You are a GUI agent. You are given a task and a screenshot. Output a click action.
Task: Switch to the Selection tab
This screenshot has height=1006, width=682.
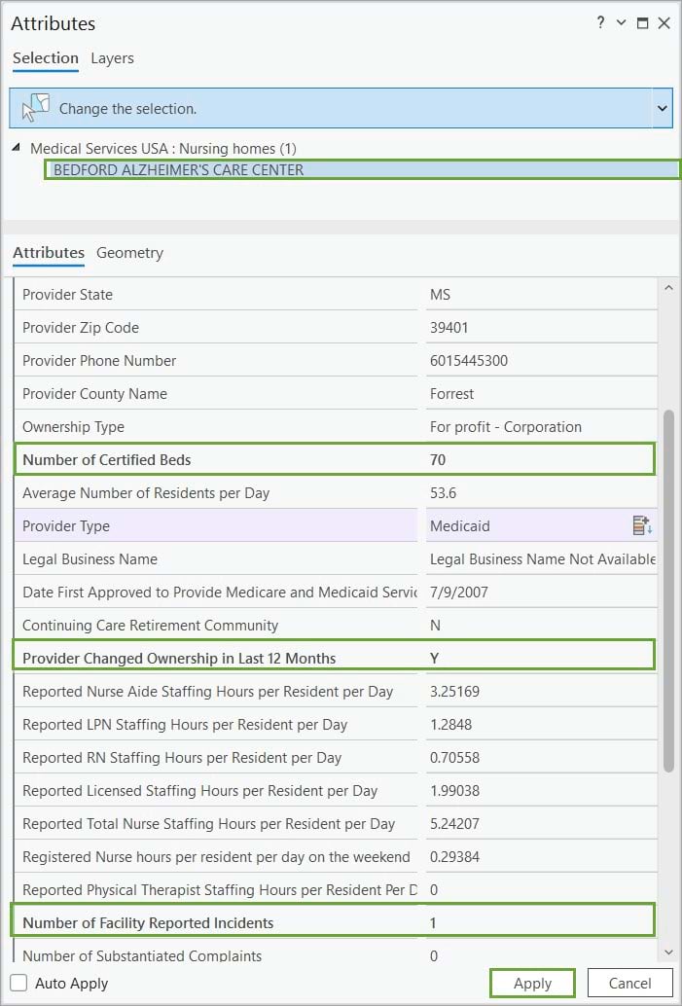(x=46, y=57)
